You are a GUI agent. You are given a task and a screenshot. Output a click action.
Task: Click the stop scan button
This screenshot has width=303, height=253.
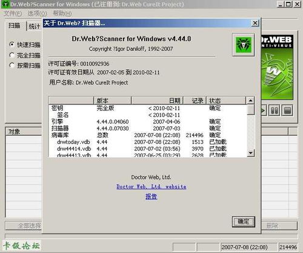pyautogui.click(x=287, y=110)
